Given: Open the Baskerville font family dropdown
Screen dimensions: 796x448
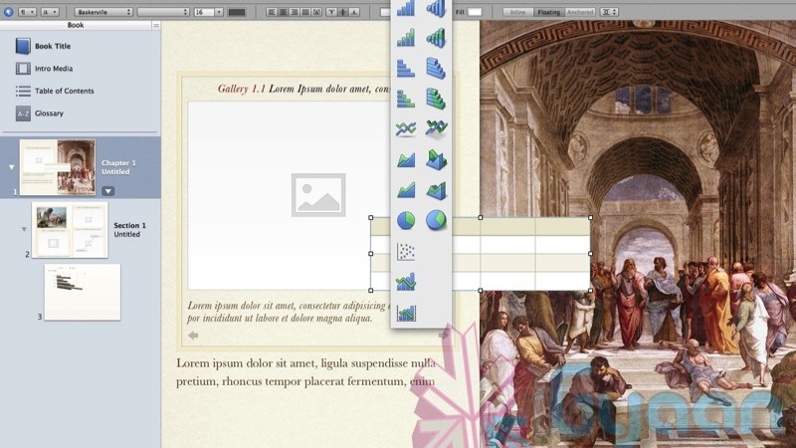Looking at the screenshot, I should pyautogui.click(x=103, y=12).
